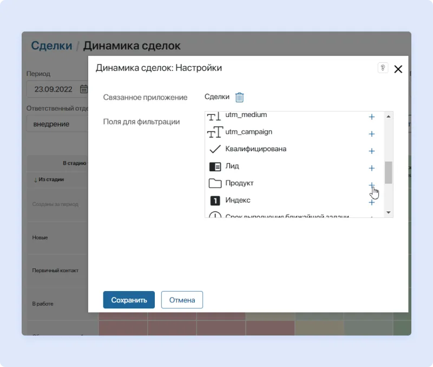Image resolution: width=433 pixels, height=367 pixels.
Task: Add the Продукт field with its plus button
Action: (372, 184)
